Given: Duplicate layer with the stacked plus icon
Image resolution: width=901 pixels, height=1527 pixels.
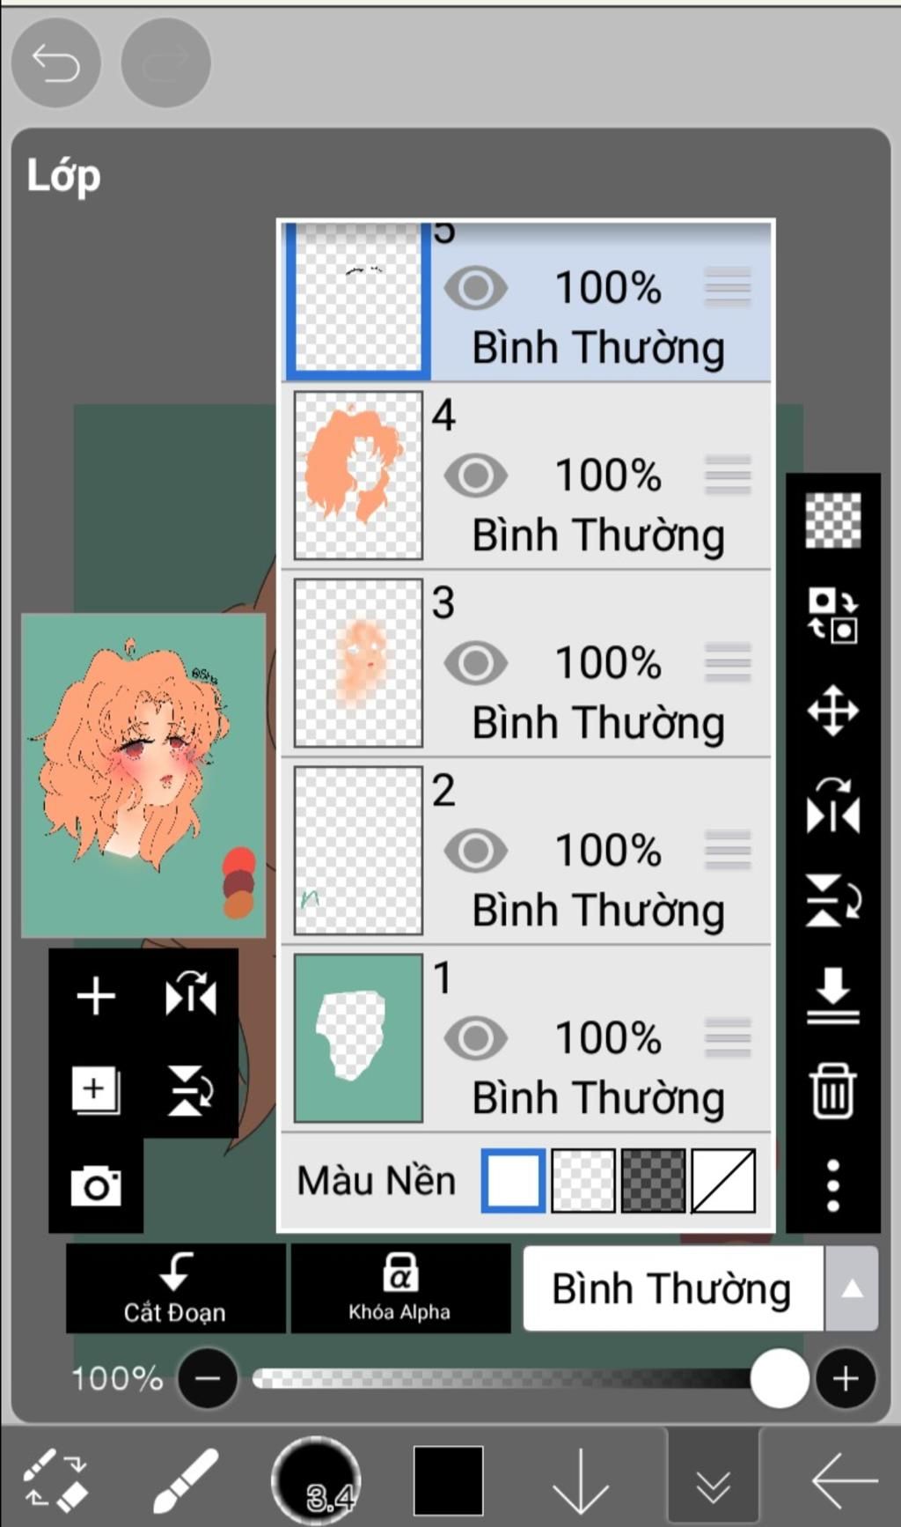Looking at the screenshot, I should pyautogui.click(x=96, y=1090).
